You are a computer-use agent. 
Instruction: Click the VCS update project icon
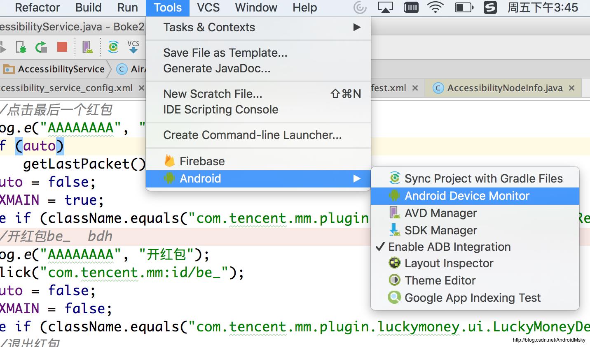(133, 47)
